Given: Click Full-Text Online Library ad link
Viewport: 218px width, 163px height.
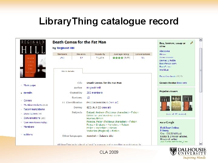Looking at the screenshot, I should (170, 129).
